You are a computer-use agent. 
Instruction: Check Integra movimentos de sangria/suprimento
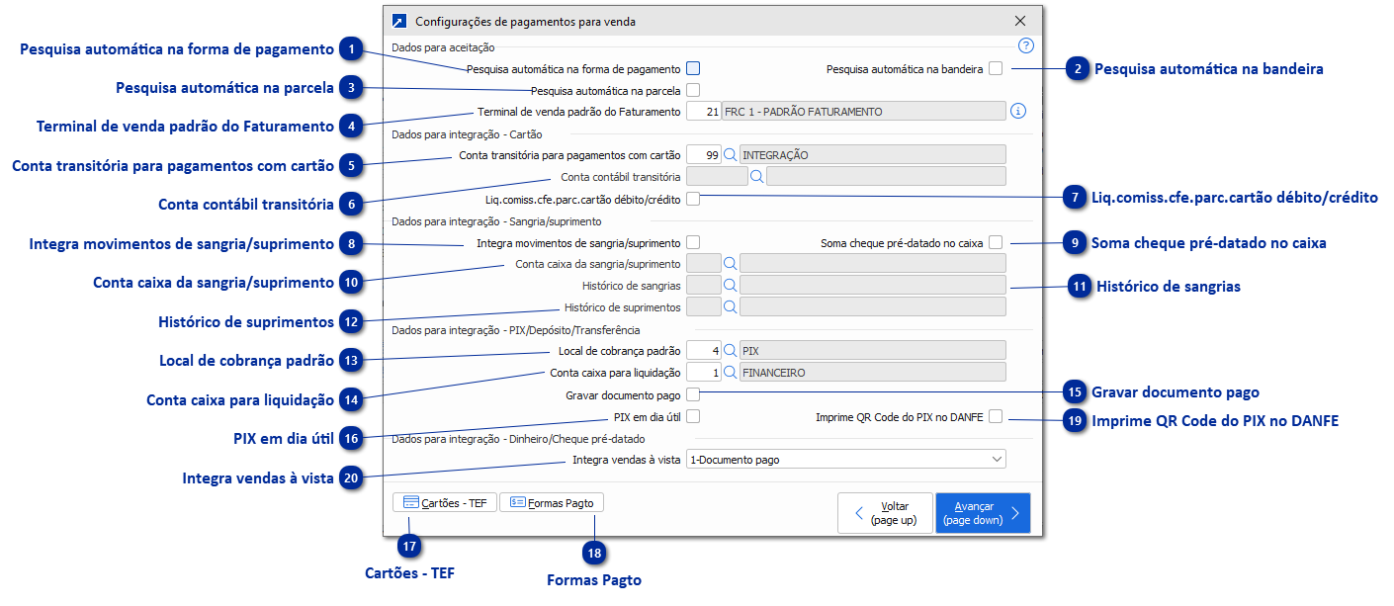pyautogui.click(x=693, y=242)
